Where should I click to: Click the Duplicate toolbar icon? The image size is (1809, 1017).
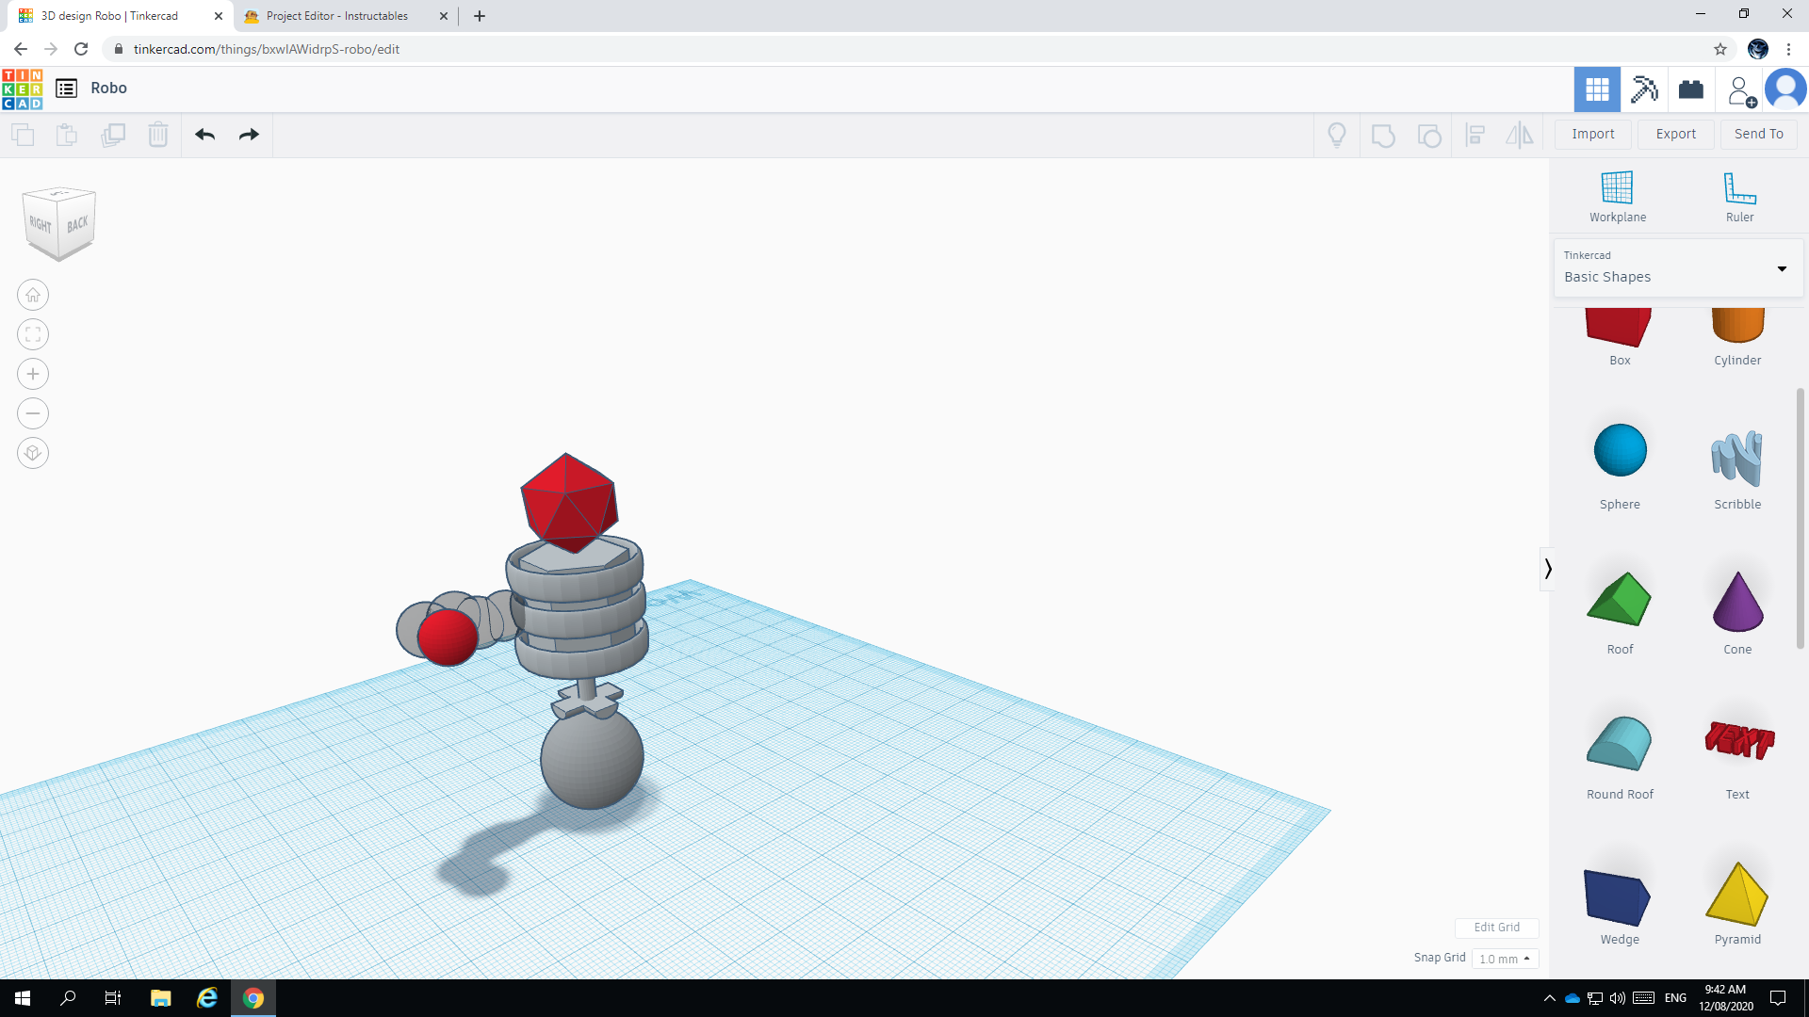point(113,135)
